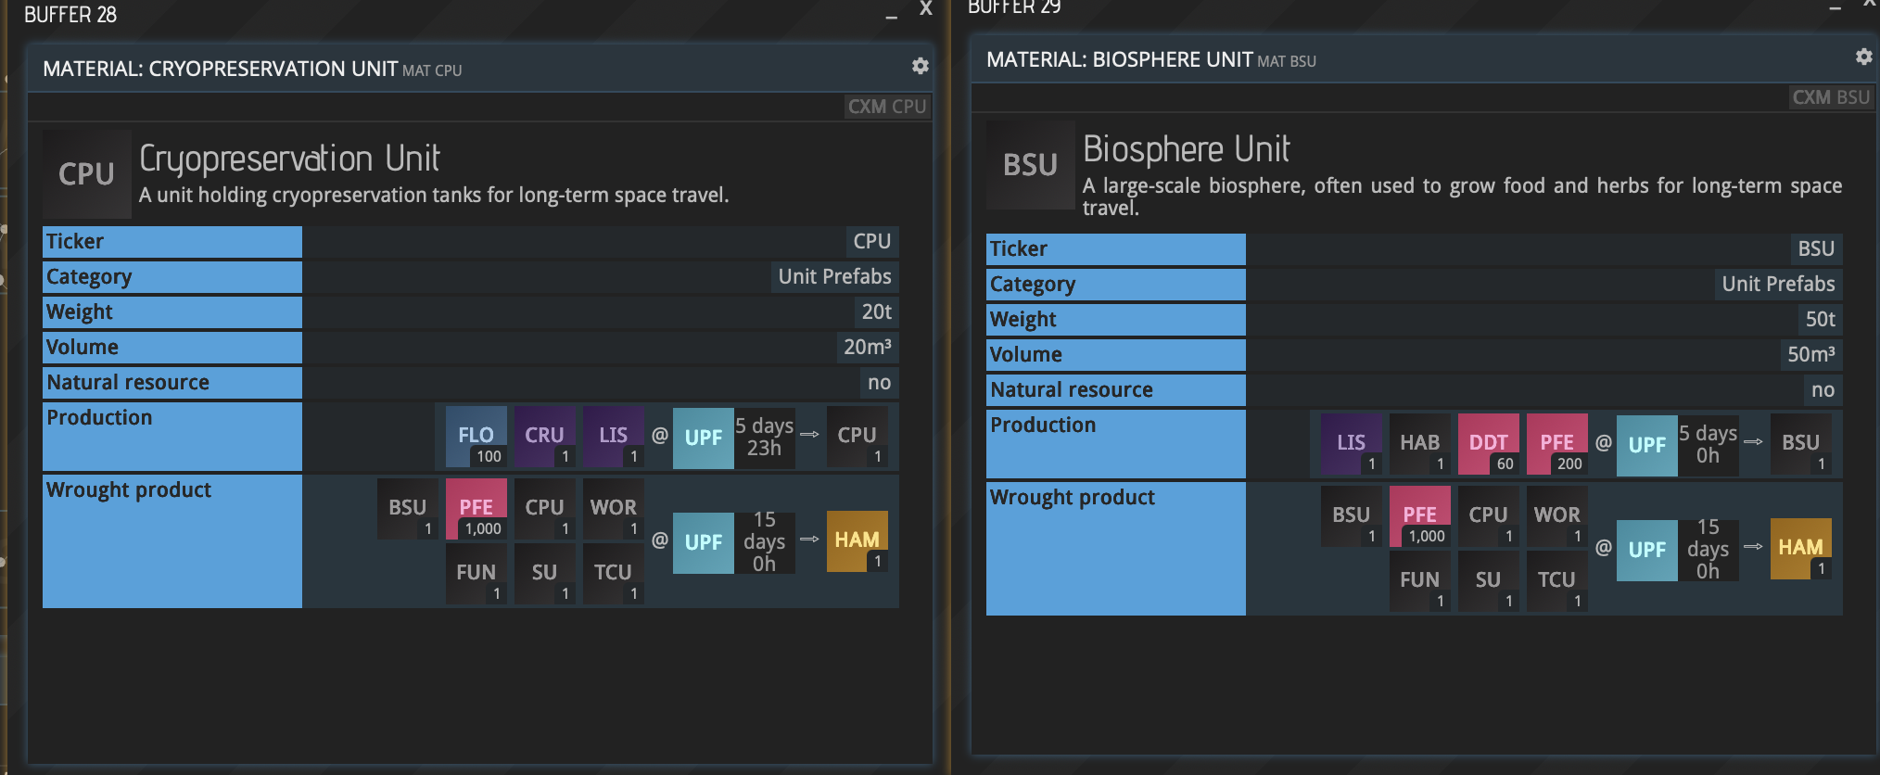1880x775 pixels.
Task: Click Unit Prefabs category in Cryopreservation panel
Action: pyautogui.click(x=834, y=276)
